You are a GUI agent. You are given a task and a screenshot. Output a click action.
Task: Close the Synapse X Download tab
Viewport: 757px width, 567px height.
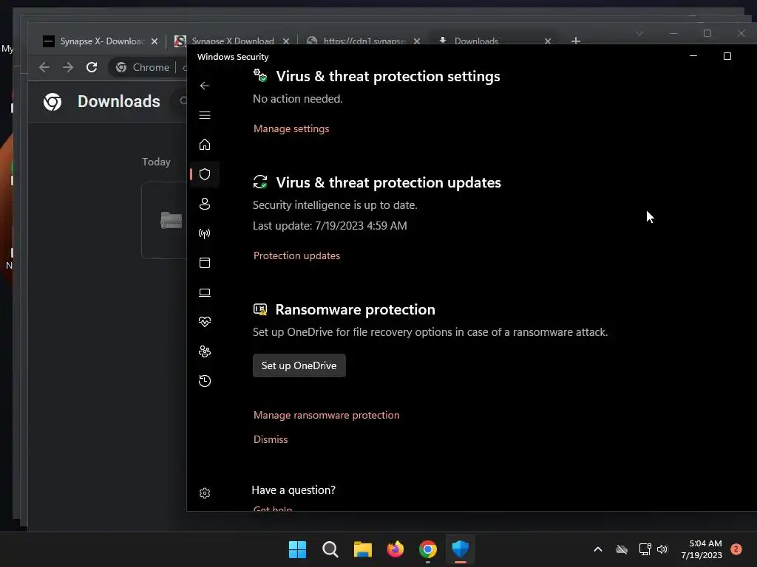pos(286,41)
